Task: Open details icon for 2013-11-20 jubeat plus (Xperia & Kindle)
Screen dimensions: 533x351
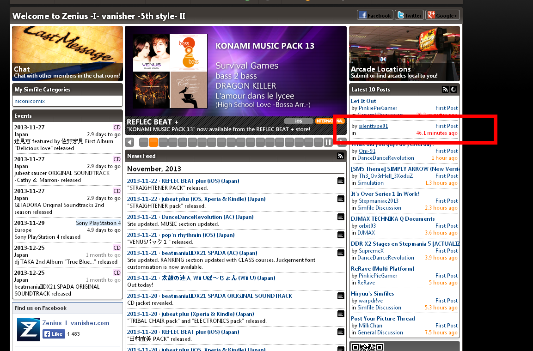Action: (341, 314)
